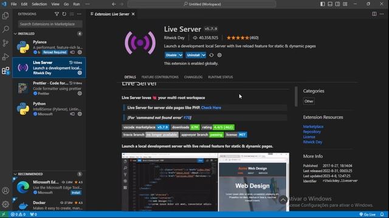Install Microsoft Edge Tools extension
389x218 pixels.
76,193
